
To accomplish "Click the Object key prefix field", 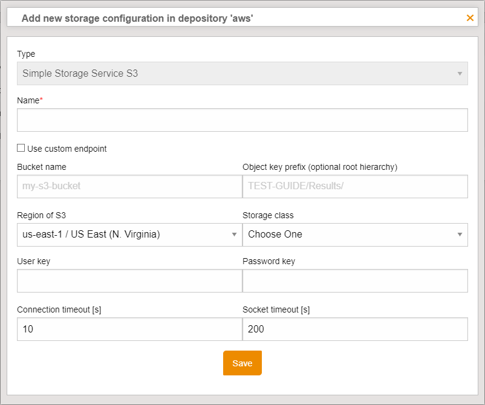I will 355,186.
